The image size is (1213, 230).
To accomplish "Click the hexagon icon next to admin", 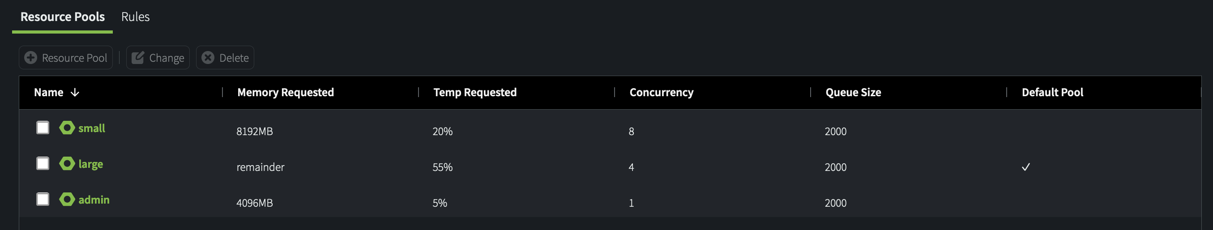I will (x=67, y=200).
